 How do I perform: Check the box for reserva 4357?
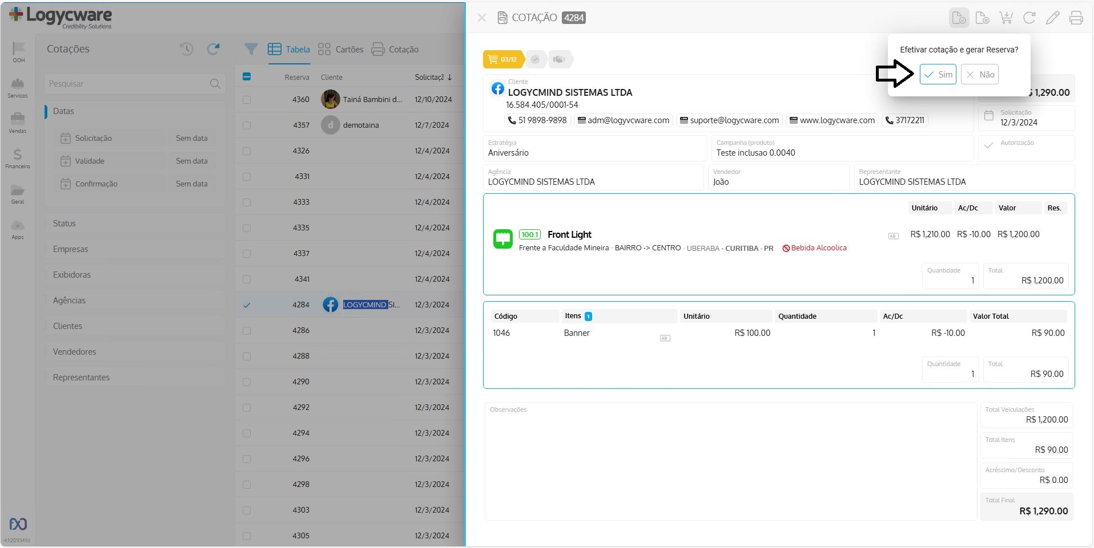[247, 125]
